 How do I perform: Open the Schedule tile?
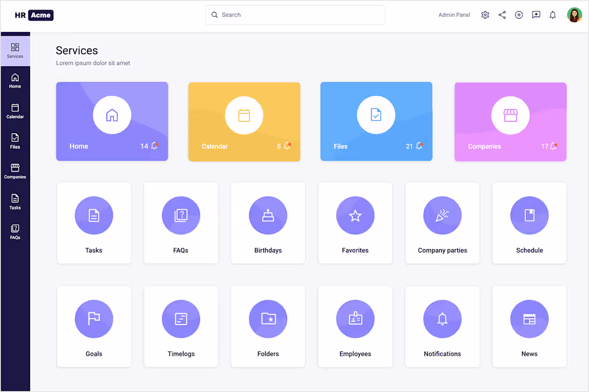pos(530,223)
